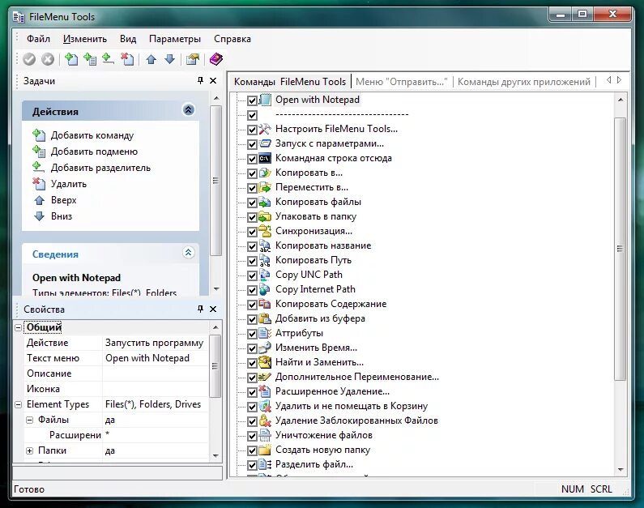Click icon beside Добавить из буфера
The image size is (644, 508).
click(265, 318)
